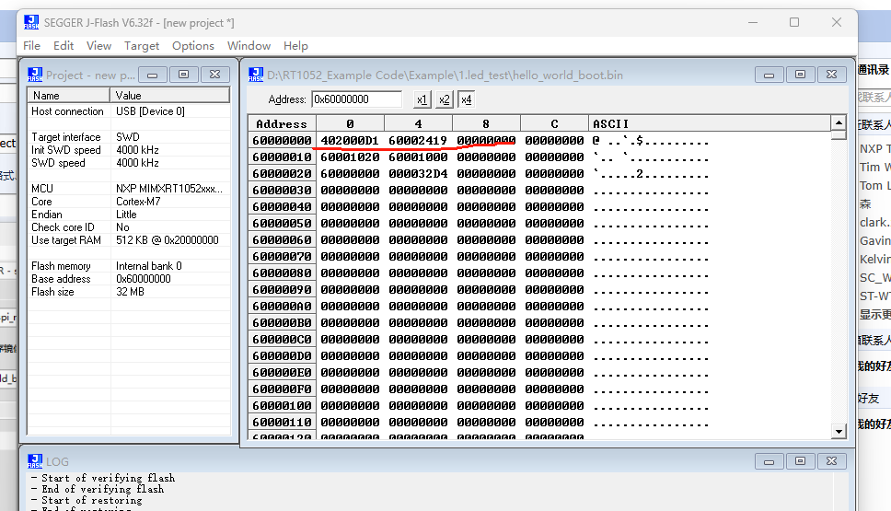Select the Endian Little row
891x511 pixels.
pyautogui.click(x=129, y=215)
